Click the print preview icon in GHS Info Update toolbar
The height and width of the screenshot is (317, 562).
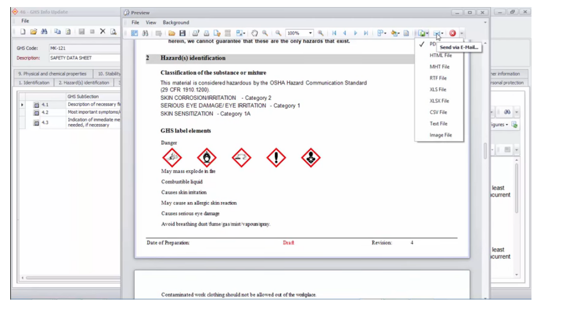[x=113, y=32]
